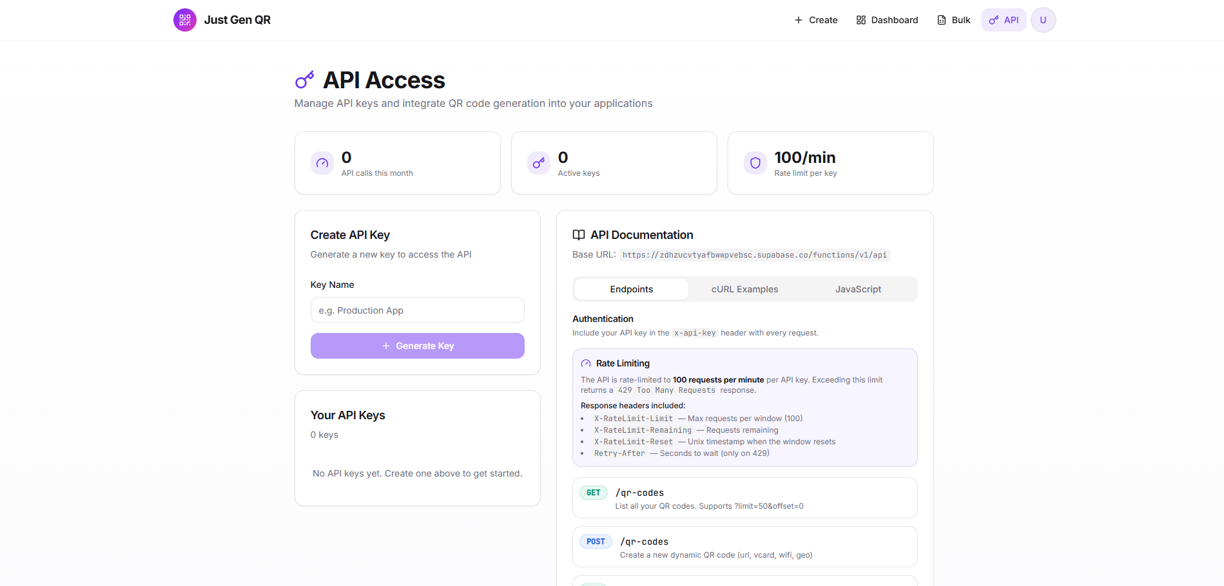
Task: Open the Create page from navigation
Action: [x=815, y=20]
